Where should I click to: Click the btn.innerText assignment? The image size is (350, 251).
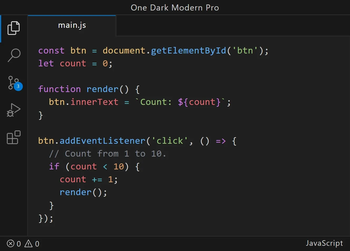(x=84, y=102)
